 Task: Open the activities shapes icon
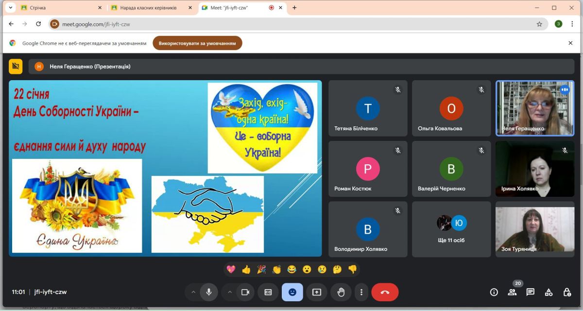pos(549,292)
